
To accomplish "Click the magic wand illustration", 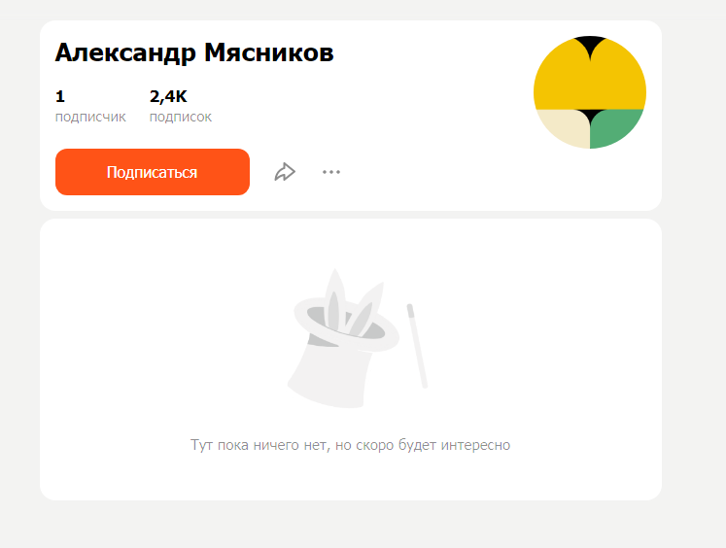I will point(417,346).
